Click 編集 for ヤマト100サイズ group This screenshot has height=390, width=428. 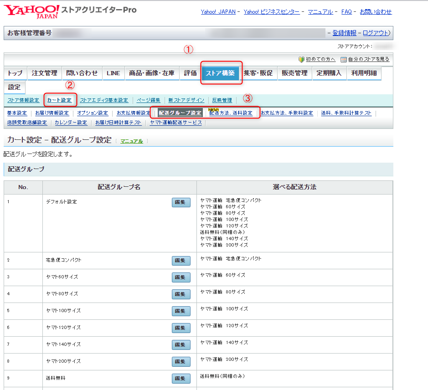pyautogui.click(x=181, y=311)
